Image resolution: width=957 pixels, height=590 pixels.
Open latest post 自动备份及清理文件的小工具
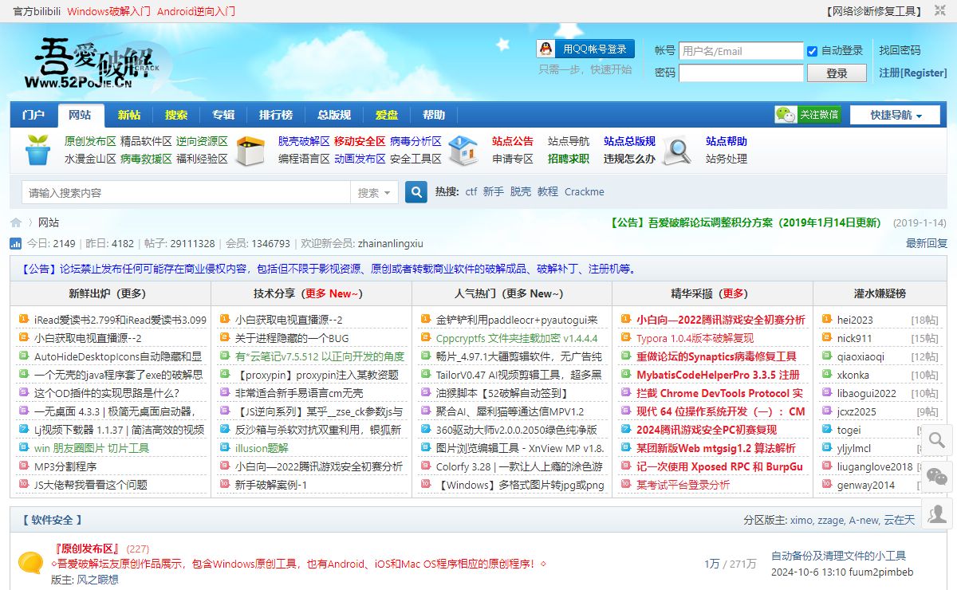pyautogui.click(x=838, y=556)
